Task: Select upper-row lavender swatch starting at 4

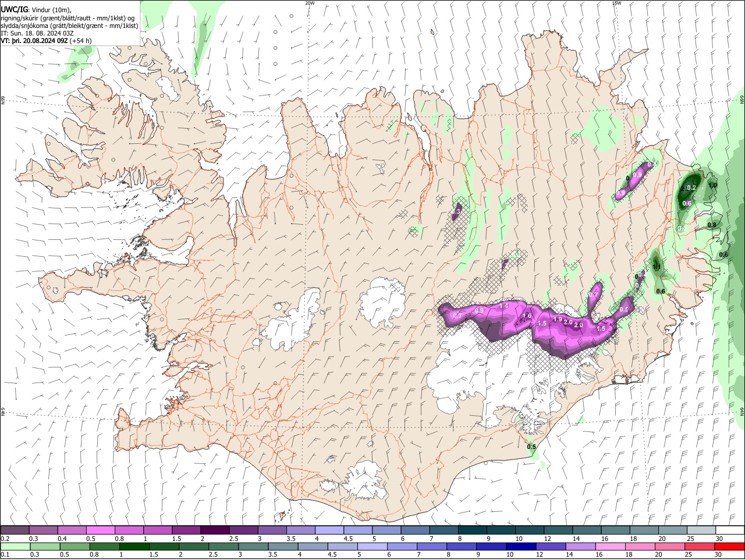Action: 329,530
